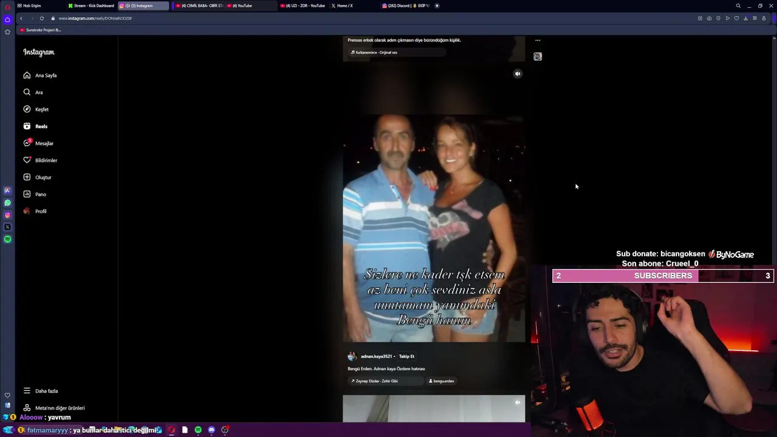Viewport: 777px width, 437px height.
Task: Click Takip Et follow button
Action: (407, 356)
